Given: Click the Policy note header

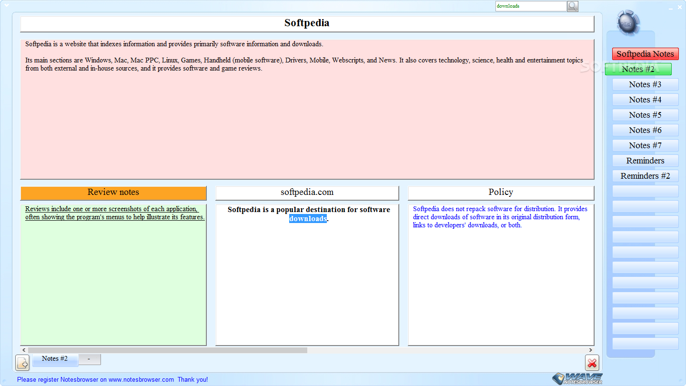Looking at the screenshot, I should (501, 193).
